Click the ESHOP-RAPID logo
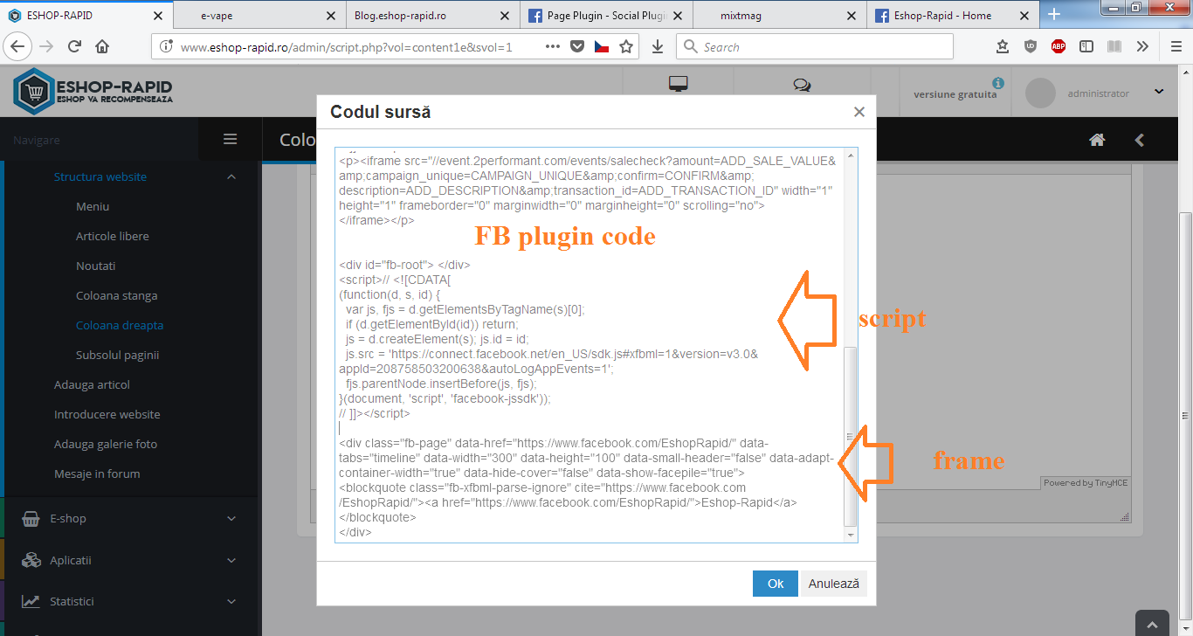The image size is (1193, 636). (93, 92)
